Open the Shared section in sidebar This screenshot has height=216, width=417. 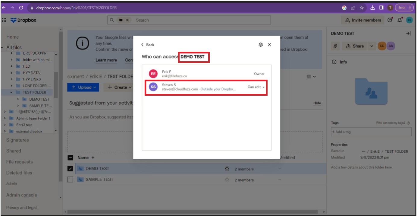(14, 151)
